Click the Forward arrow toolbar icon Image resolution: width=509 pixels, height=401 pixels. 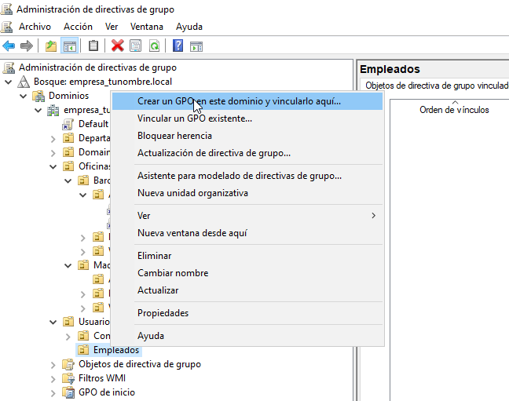coord(26,46)
